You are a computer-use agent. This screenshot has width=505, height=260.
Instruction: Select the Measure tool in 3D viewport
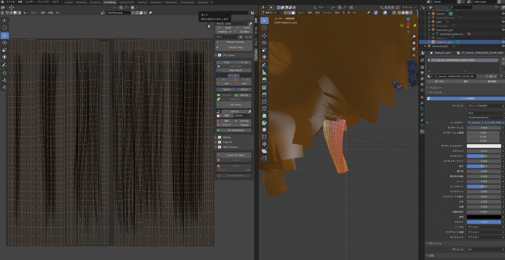(x=264, y=72)
